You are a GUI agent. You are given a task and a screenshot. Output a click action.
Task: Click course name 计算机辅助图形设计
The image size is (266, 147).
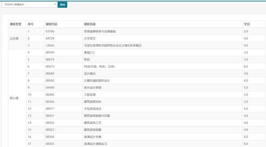click(x=97, y=81)
